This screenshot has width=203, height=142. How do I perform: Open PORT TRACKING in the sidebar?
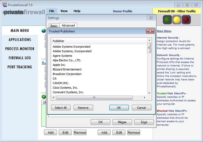point(20,67)
